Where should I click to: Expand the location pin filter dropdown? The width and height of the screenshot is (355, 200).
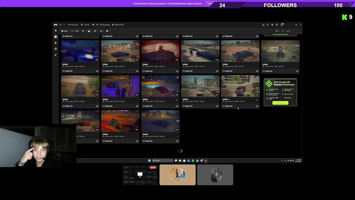(83, 31)
